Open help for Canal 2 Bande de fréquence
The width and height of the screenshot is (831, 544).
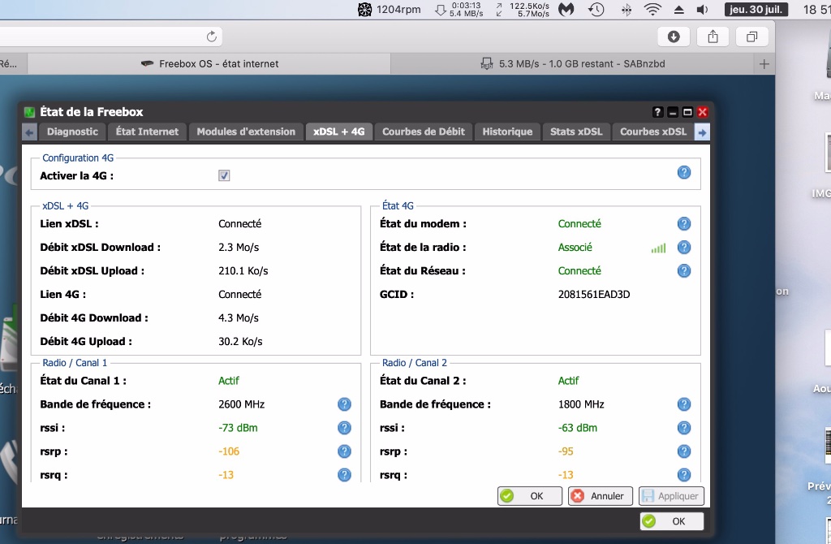pos(684,404)
